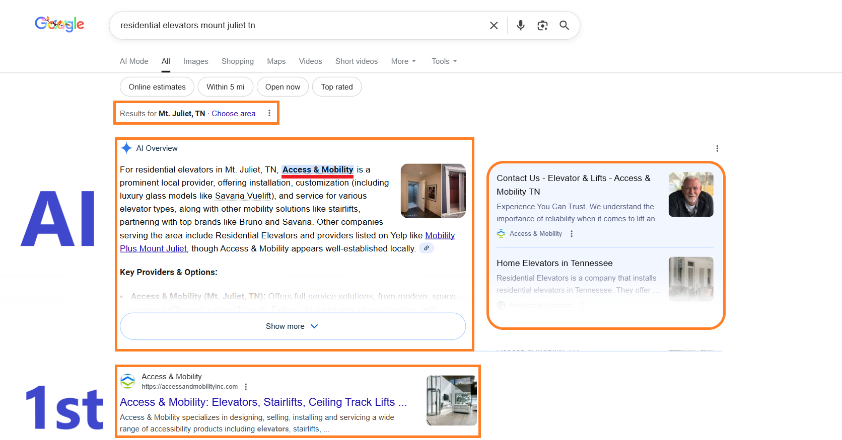Click the source link chip icon after 'established locally'
The image size is (842, 440).
pos(427,248)
